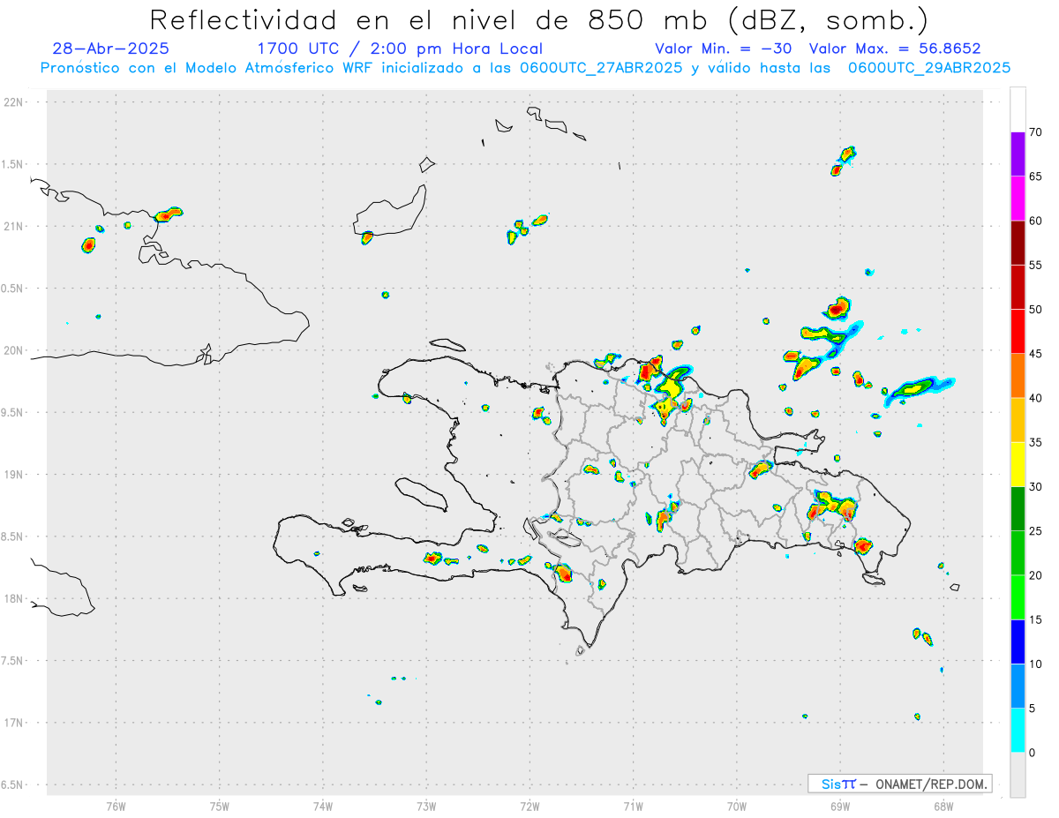Click the colorbar tick label "0"

[1032, 753]
